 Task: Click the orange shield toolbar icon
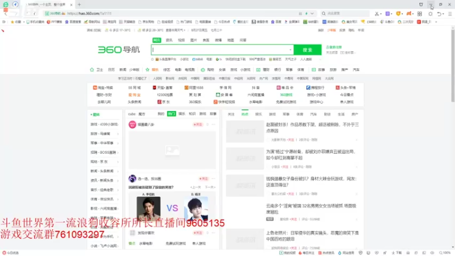(399, 14)
